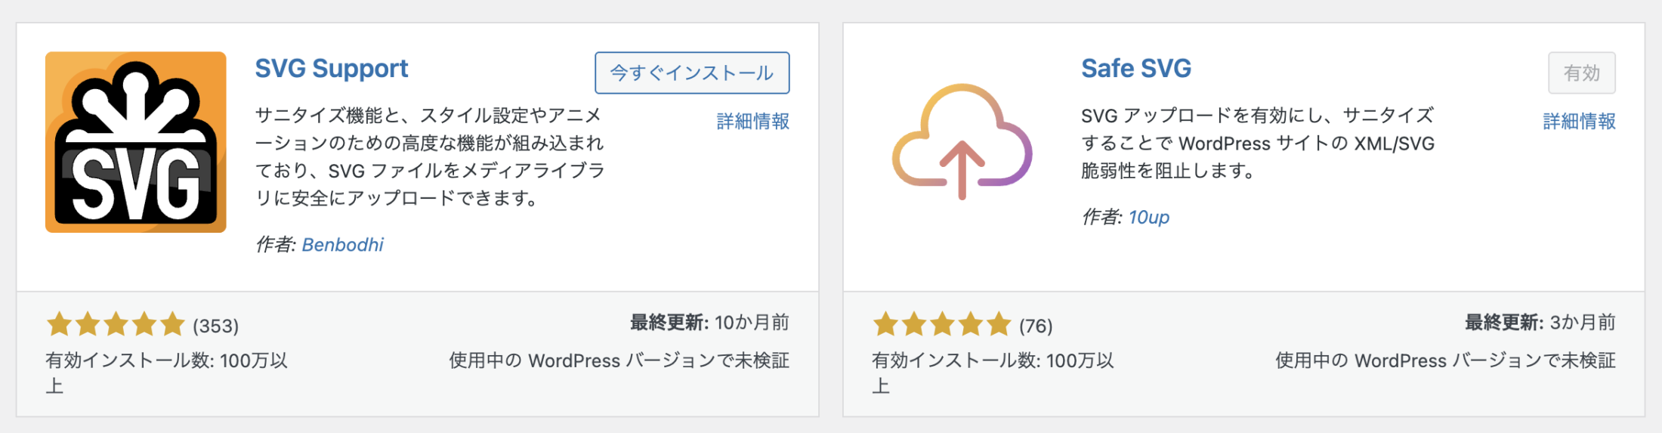
Task: Click SVG Support's 最終更新 10か月前 text
Action: (709, 323)
